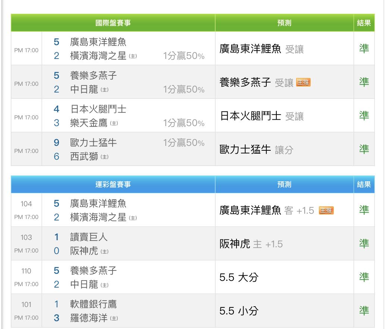Open 歐力士猛牛 team in match list
Viewport: 389px width, 329px height.
pos(93,142)
